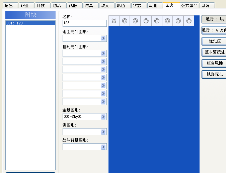Open the first 自动元件图形 chooser arrow
The image size is (226, 173).
[x=103, y=54]
